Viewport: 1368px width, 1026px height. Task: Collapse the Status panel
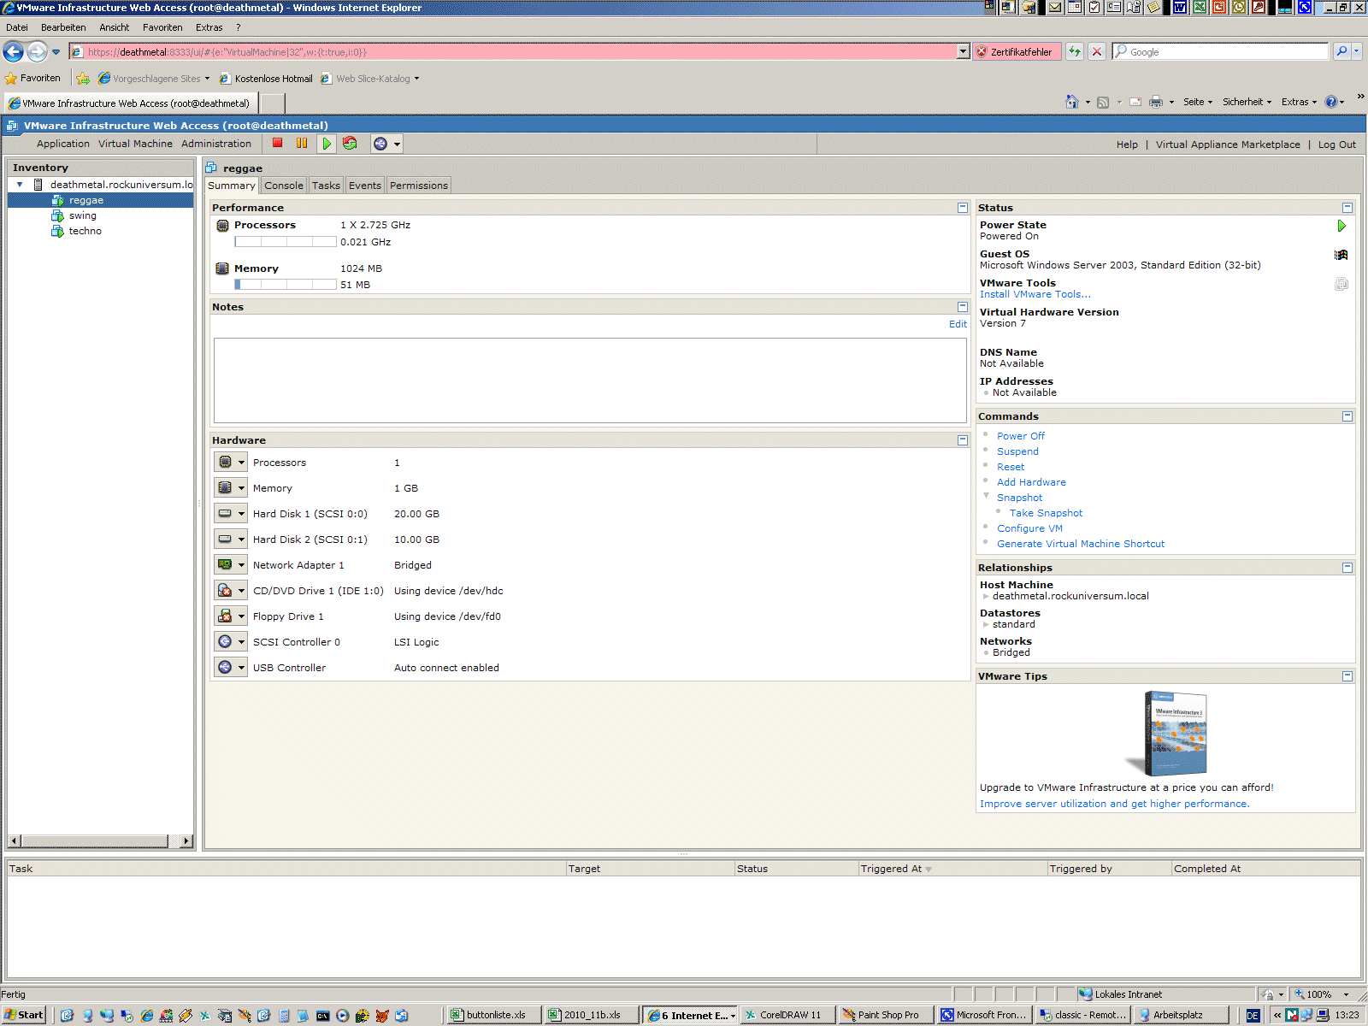point(1347,208)
